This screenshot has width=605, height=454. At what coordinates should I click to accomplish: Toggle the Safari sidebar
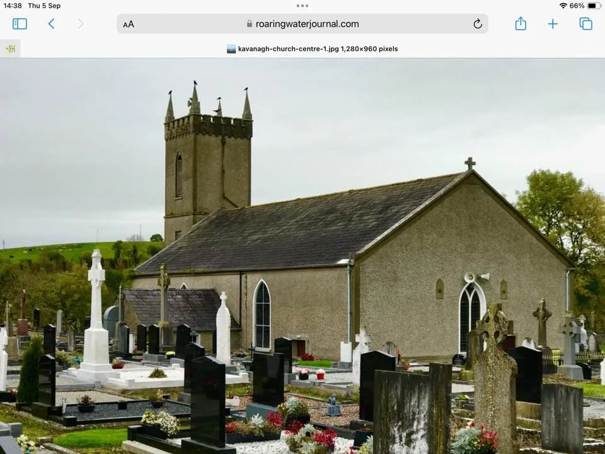pyautogui.click(x=20, y=23)
